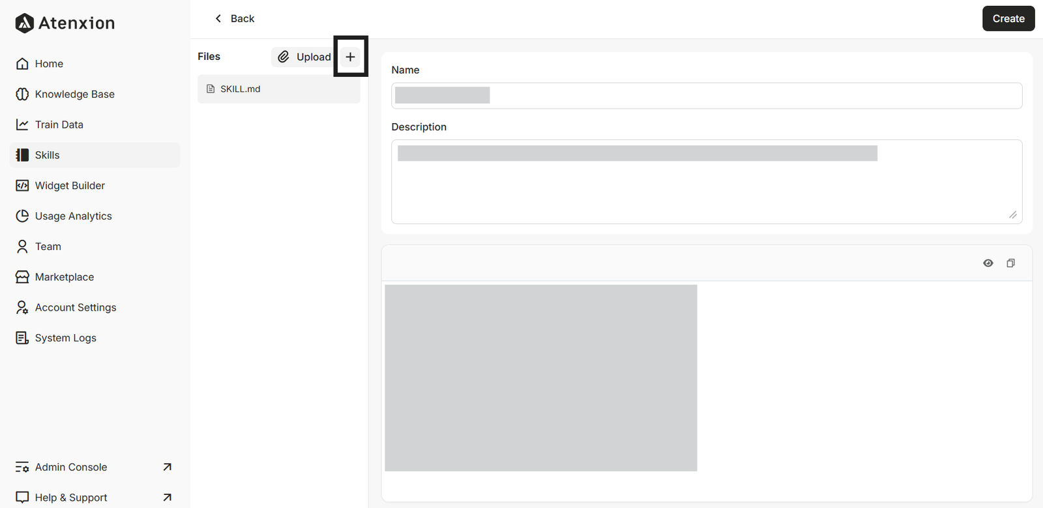Click the Marketplace label
Screen dimensions: 1043x508
(65, 277)
